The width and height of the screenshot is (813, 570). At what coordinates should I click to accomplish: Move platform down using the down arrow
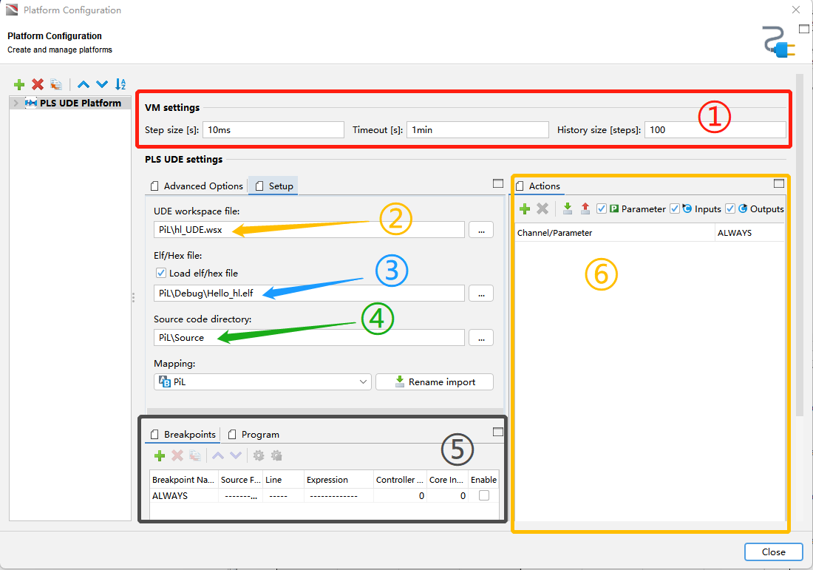102,84
